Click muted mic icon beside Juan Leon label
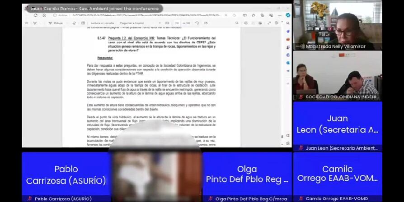 click(x=301, y=148)
